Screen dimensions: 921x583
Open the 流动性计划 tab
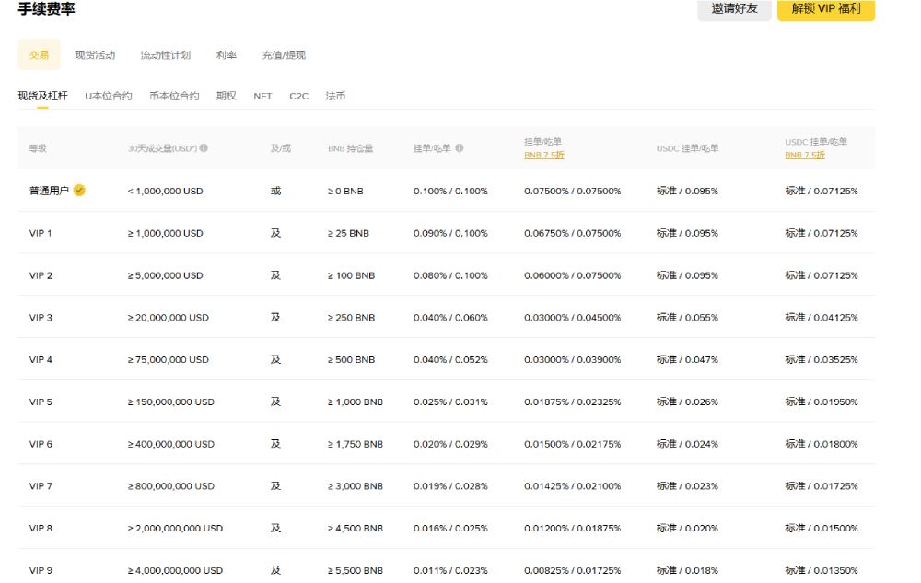tap(165, 54)
